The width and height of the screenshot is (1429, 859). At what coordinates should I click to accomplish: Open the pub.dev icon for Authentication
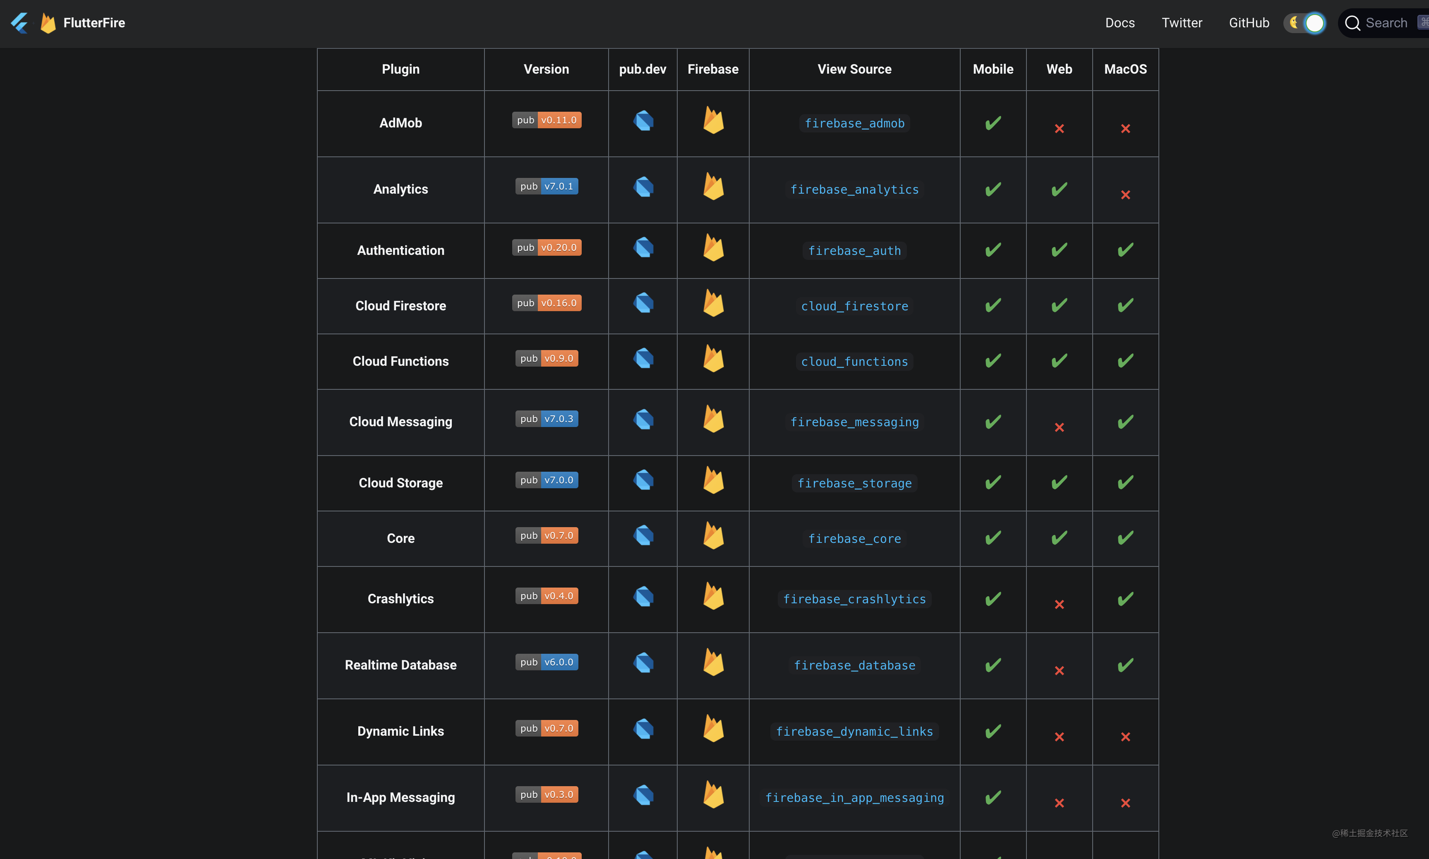click(643, 248)
